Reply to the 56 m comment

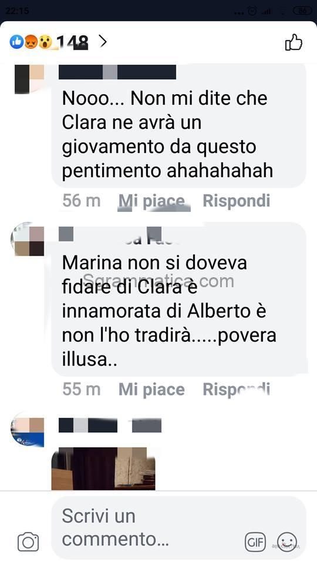[236, 201]
